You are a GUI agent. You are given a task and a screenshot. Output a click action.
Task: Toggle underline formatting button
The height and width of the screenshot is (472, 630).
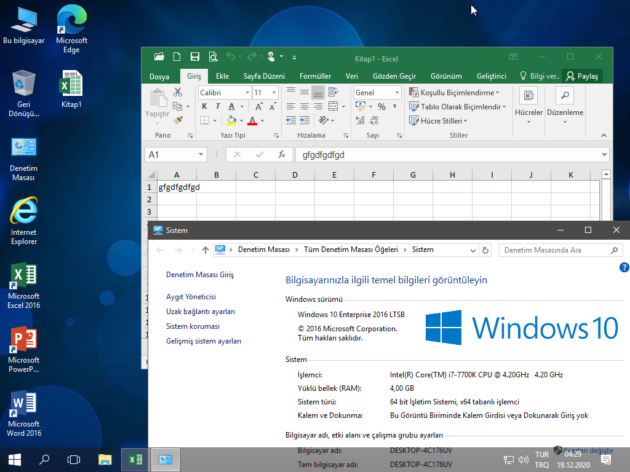[x=231, y=106]
